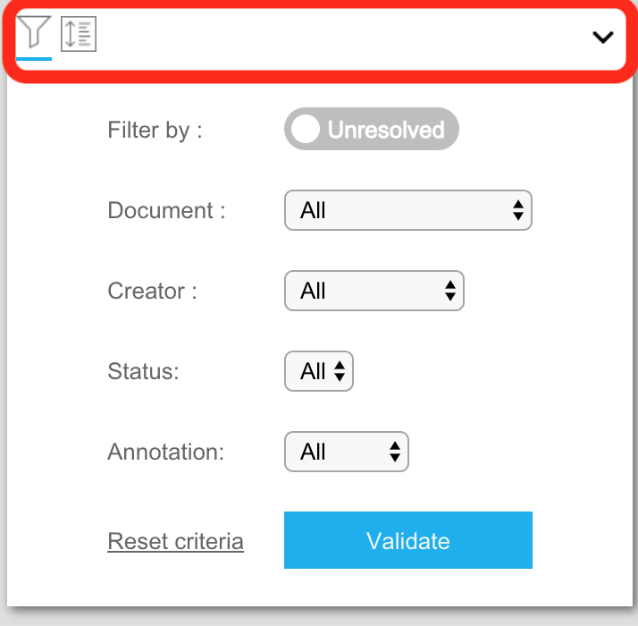Image resolution: width=638 pixels, height=626 pixels.
Task: Click the white knob of the Unresolved switch
Action: click(306, 129)
